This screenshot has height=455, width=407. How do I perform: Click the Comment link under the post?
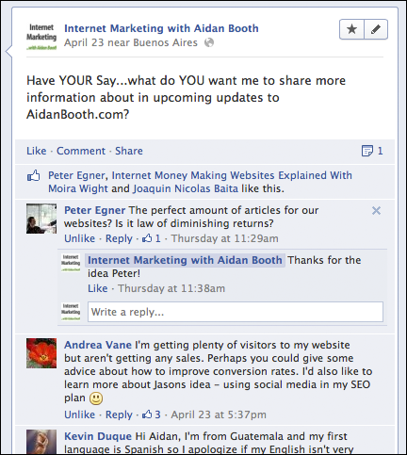click(x=81, y=151)
